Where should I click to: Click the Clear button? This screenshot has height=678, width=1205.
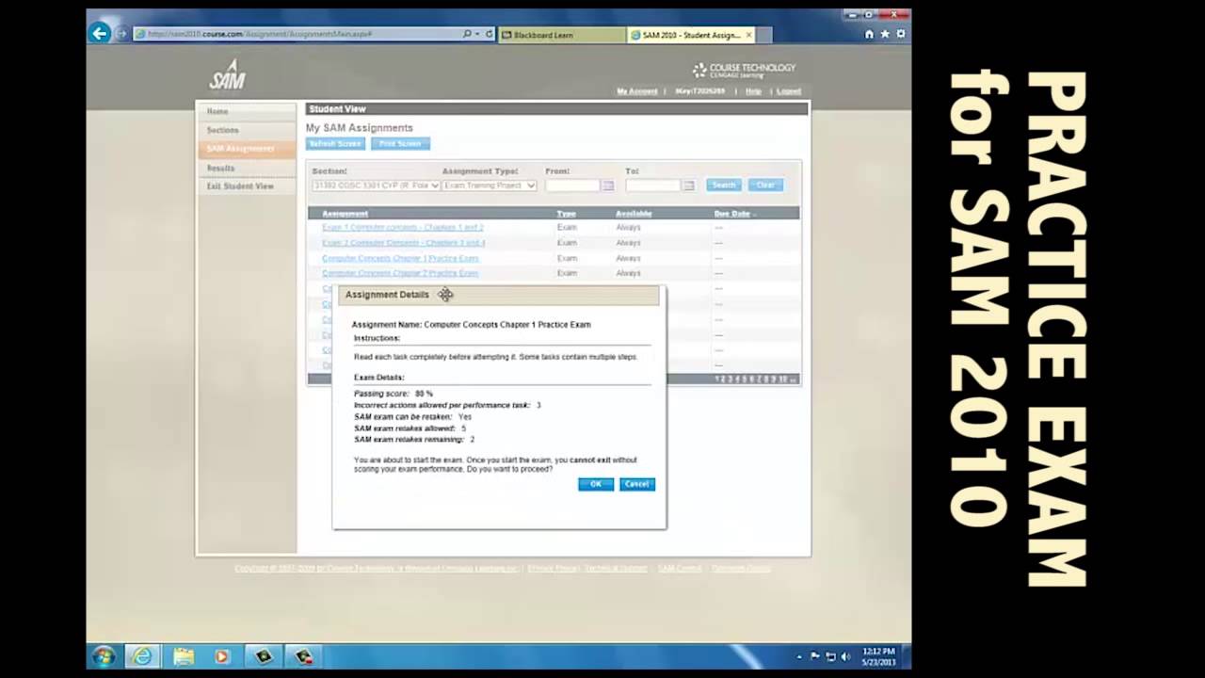click(765, 185)
